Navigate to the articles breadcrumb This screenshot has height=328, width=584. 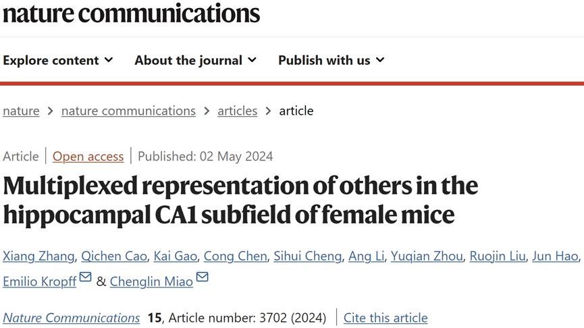(237, 111)
